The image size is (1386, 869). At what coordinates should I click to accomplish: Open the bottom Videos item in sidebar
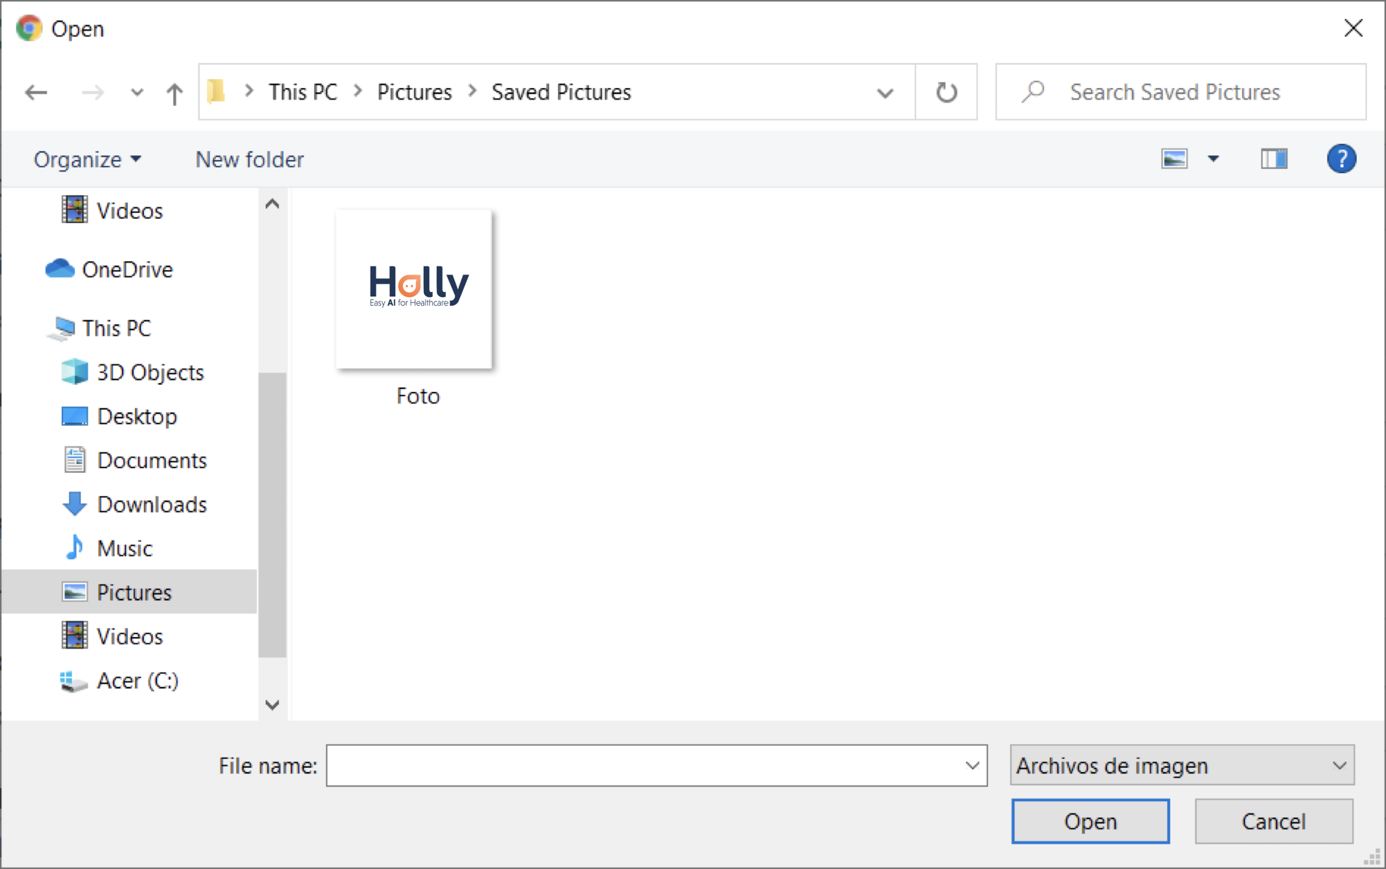pyautogui.click(x=129, y=636)
